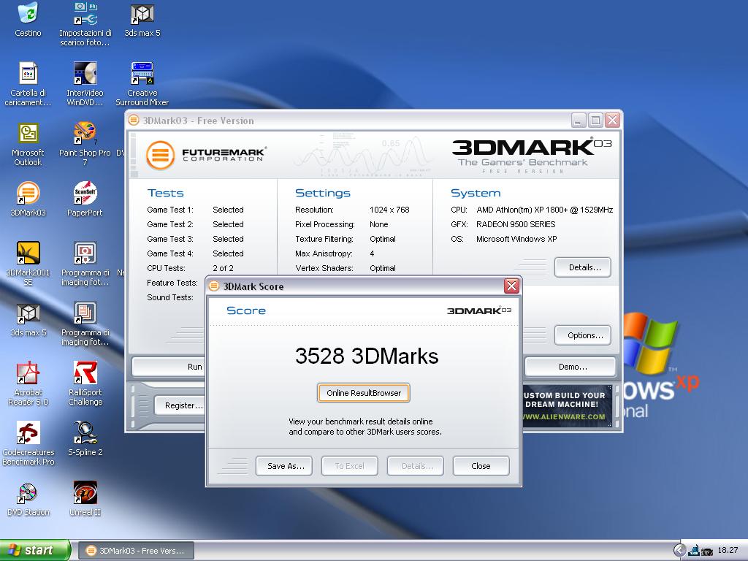Open the Alienware advertisement banner
Screen dimensions: 748x561
coord(567,406)
